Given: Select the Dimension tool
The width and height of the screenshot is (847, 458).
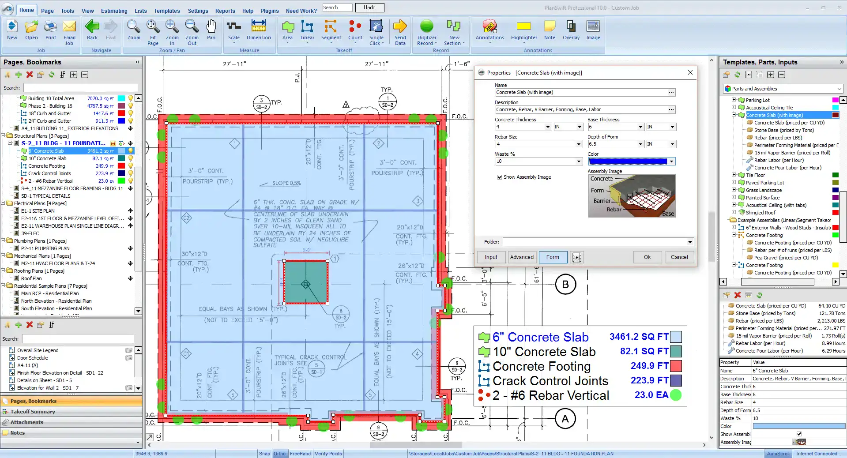Looking at the screenshot, I should (259, 30).
